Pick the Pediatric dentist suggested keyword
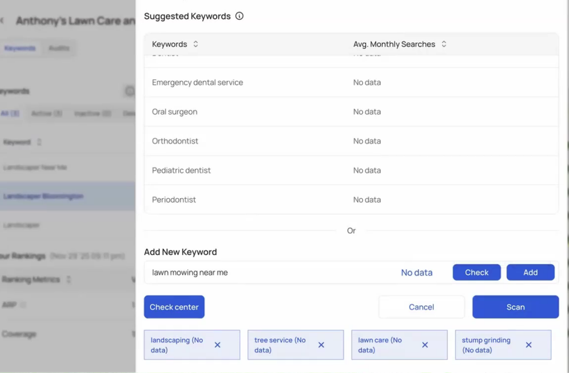Image resolution: width=569 pixels, height=373 pixels. (x=181, y=170)
